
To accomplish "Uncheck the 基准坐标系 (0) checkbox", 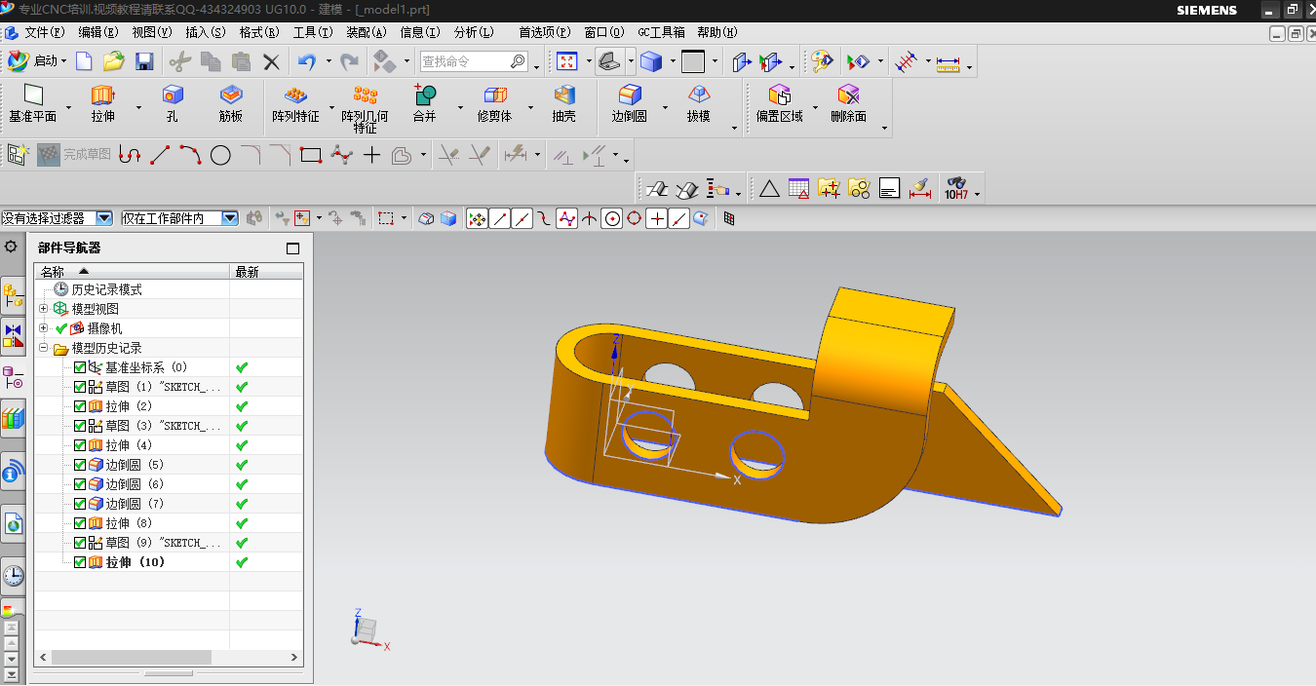I will tap(80, 367).
